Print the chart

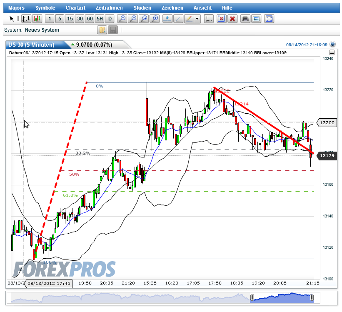(x=245, y=19)
